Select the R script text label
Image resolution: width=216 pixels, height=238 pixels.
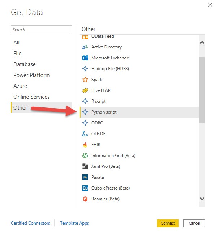[x=98, y=101]
